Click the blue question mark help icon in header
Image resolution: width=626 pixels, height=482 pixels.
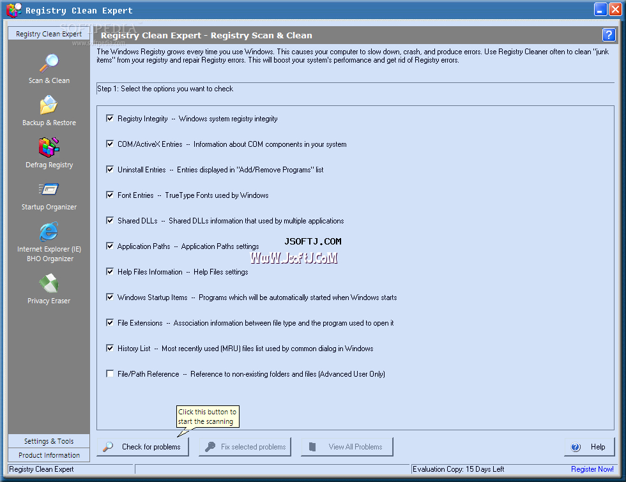[608, 35]
